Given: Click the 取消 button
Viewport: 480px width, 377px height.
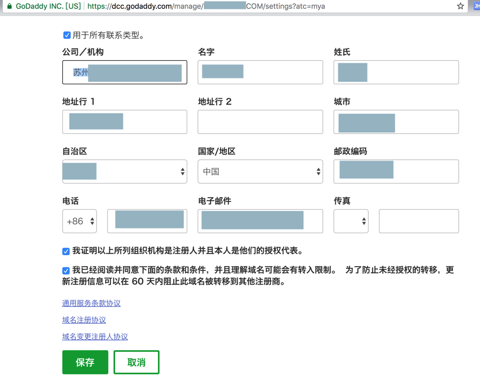Looking at the screenshot, I should [x=136, y=362].
